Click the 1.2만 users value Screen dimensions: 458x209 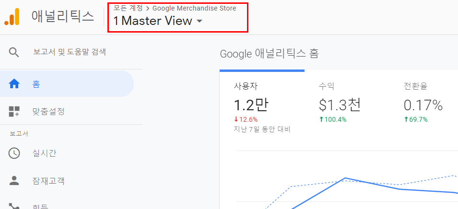pyautogui.click(x=251, y=105)
